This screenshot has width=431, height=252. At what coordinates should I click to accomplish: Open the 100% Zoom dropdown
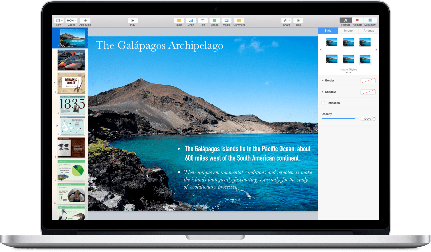pyautogui.click(x=71, y=21)
